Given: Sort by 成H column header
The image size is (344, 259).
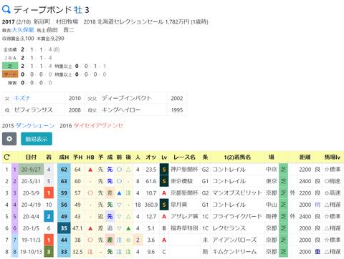Looking at the screenshot, I should click(x=64, y=157).
